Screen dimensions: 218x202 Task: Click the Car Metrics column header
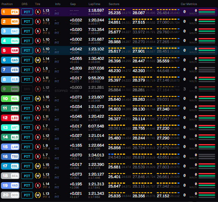[189, 4]
